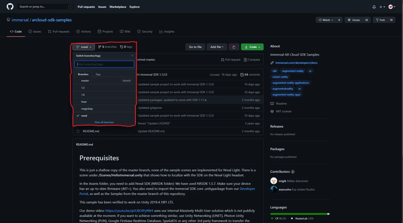Open Explore in top navigation
This screenshot has width=403, height=223.
135,7
